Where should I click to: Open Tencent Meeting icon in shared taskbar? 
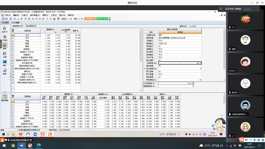pyautogui.click(x=35, y=134)
